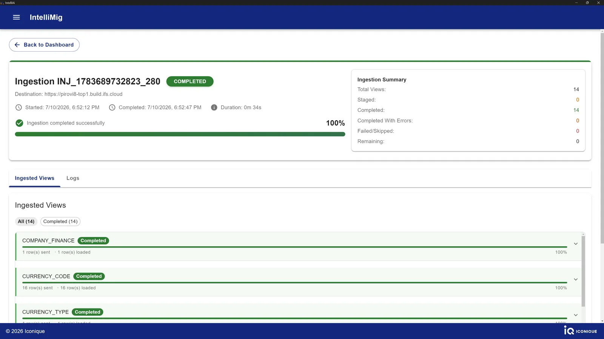The image size is (604, 339).
Task: Click the destination URL text
Action: pos(83,94)
